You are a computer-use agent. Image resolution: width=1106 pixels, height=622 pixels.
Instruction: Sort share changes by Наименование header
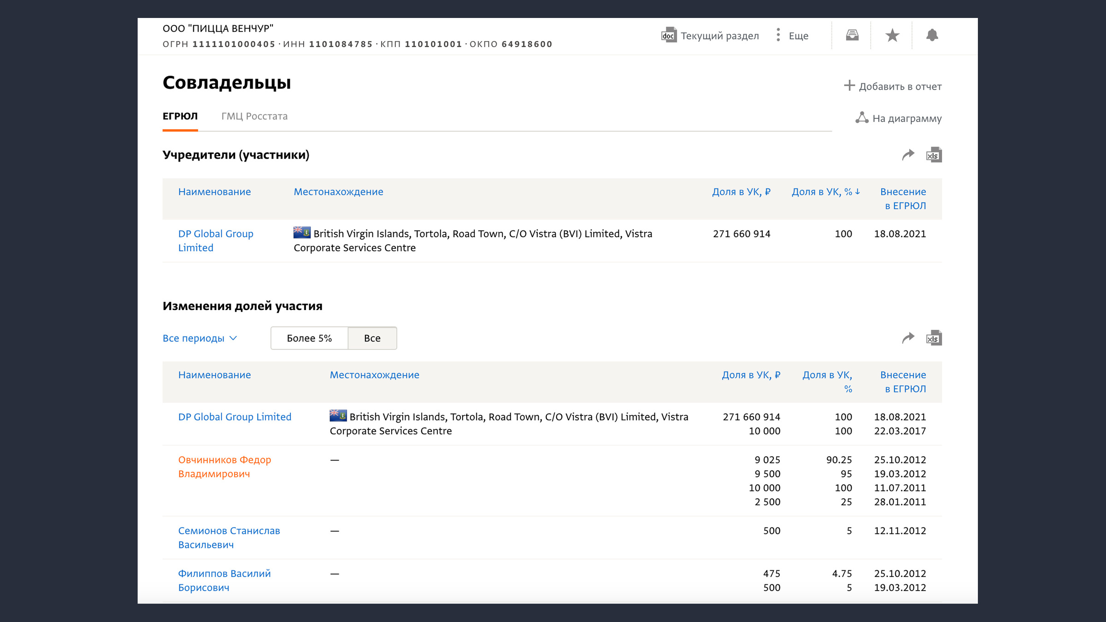[x=215, y=375]
